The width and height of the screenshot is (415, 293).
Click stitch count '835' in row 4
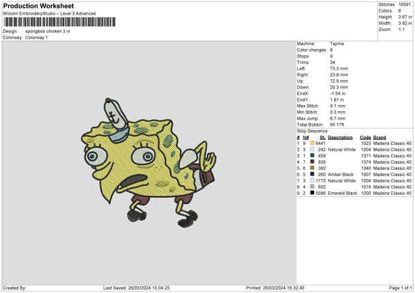click(x=322, y=162)
